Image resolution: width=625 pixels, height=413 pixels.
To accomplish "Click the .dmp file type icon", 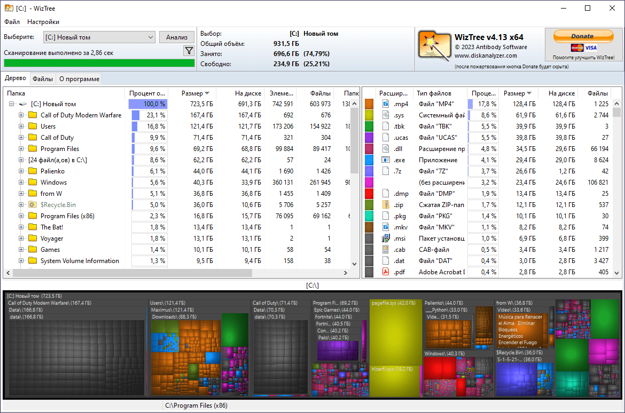I will pos(386,194).
